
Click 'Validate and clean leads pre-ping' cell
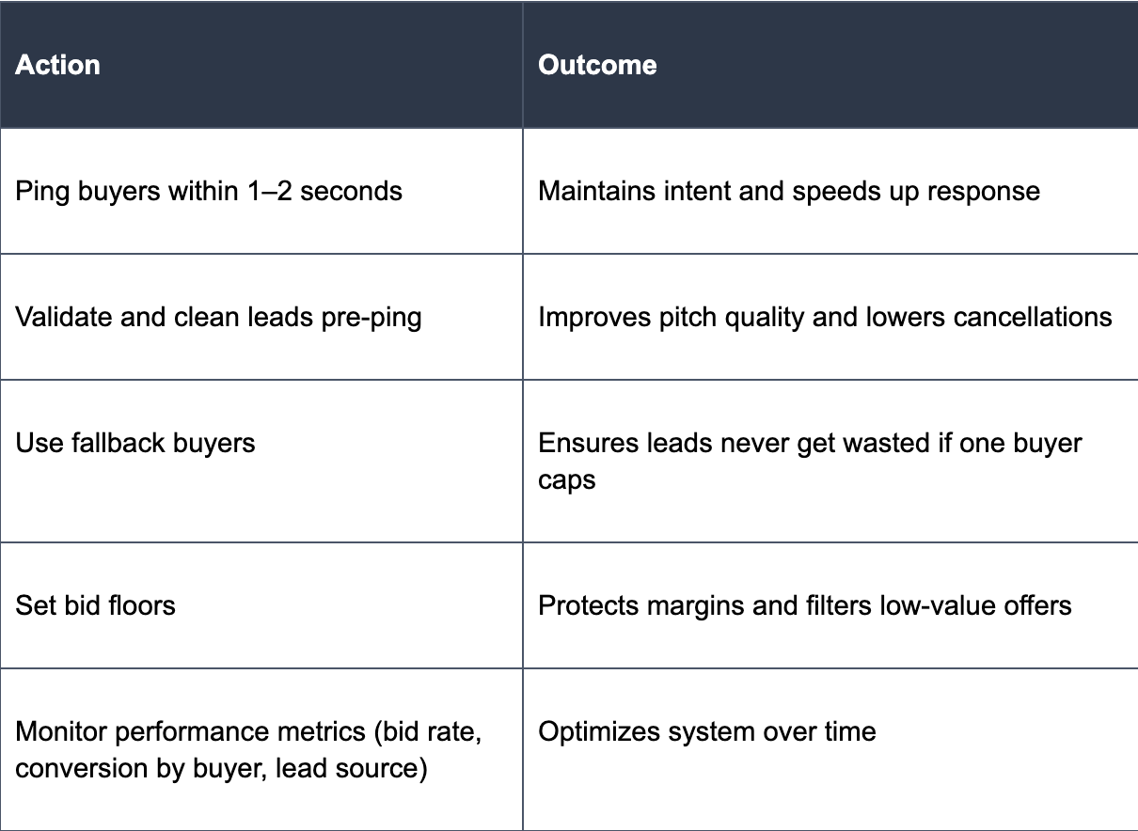coord(261,317)
